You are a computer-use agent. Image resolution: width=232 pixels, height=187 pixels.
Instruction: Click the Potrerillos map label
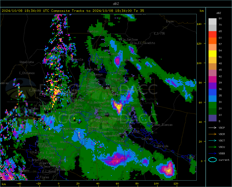point(47,106)
